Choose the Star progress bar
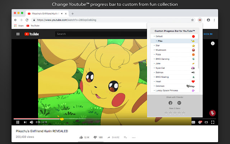This screenshot has height=144, width=230. pos(174,45)
